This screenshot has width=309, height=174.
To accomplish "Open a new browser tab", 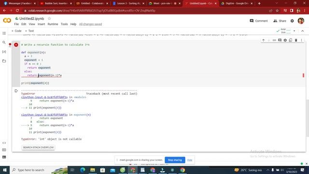I will pos(259,3).
